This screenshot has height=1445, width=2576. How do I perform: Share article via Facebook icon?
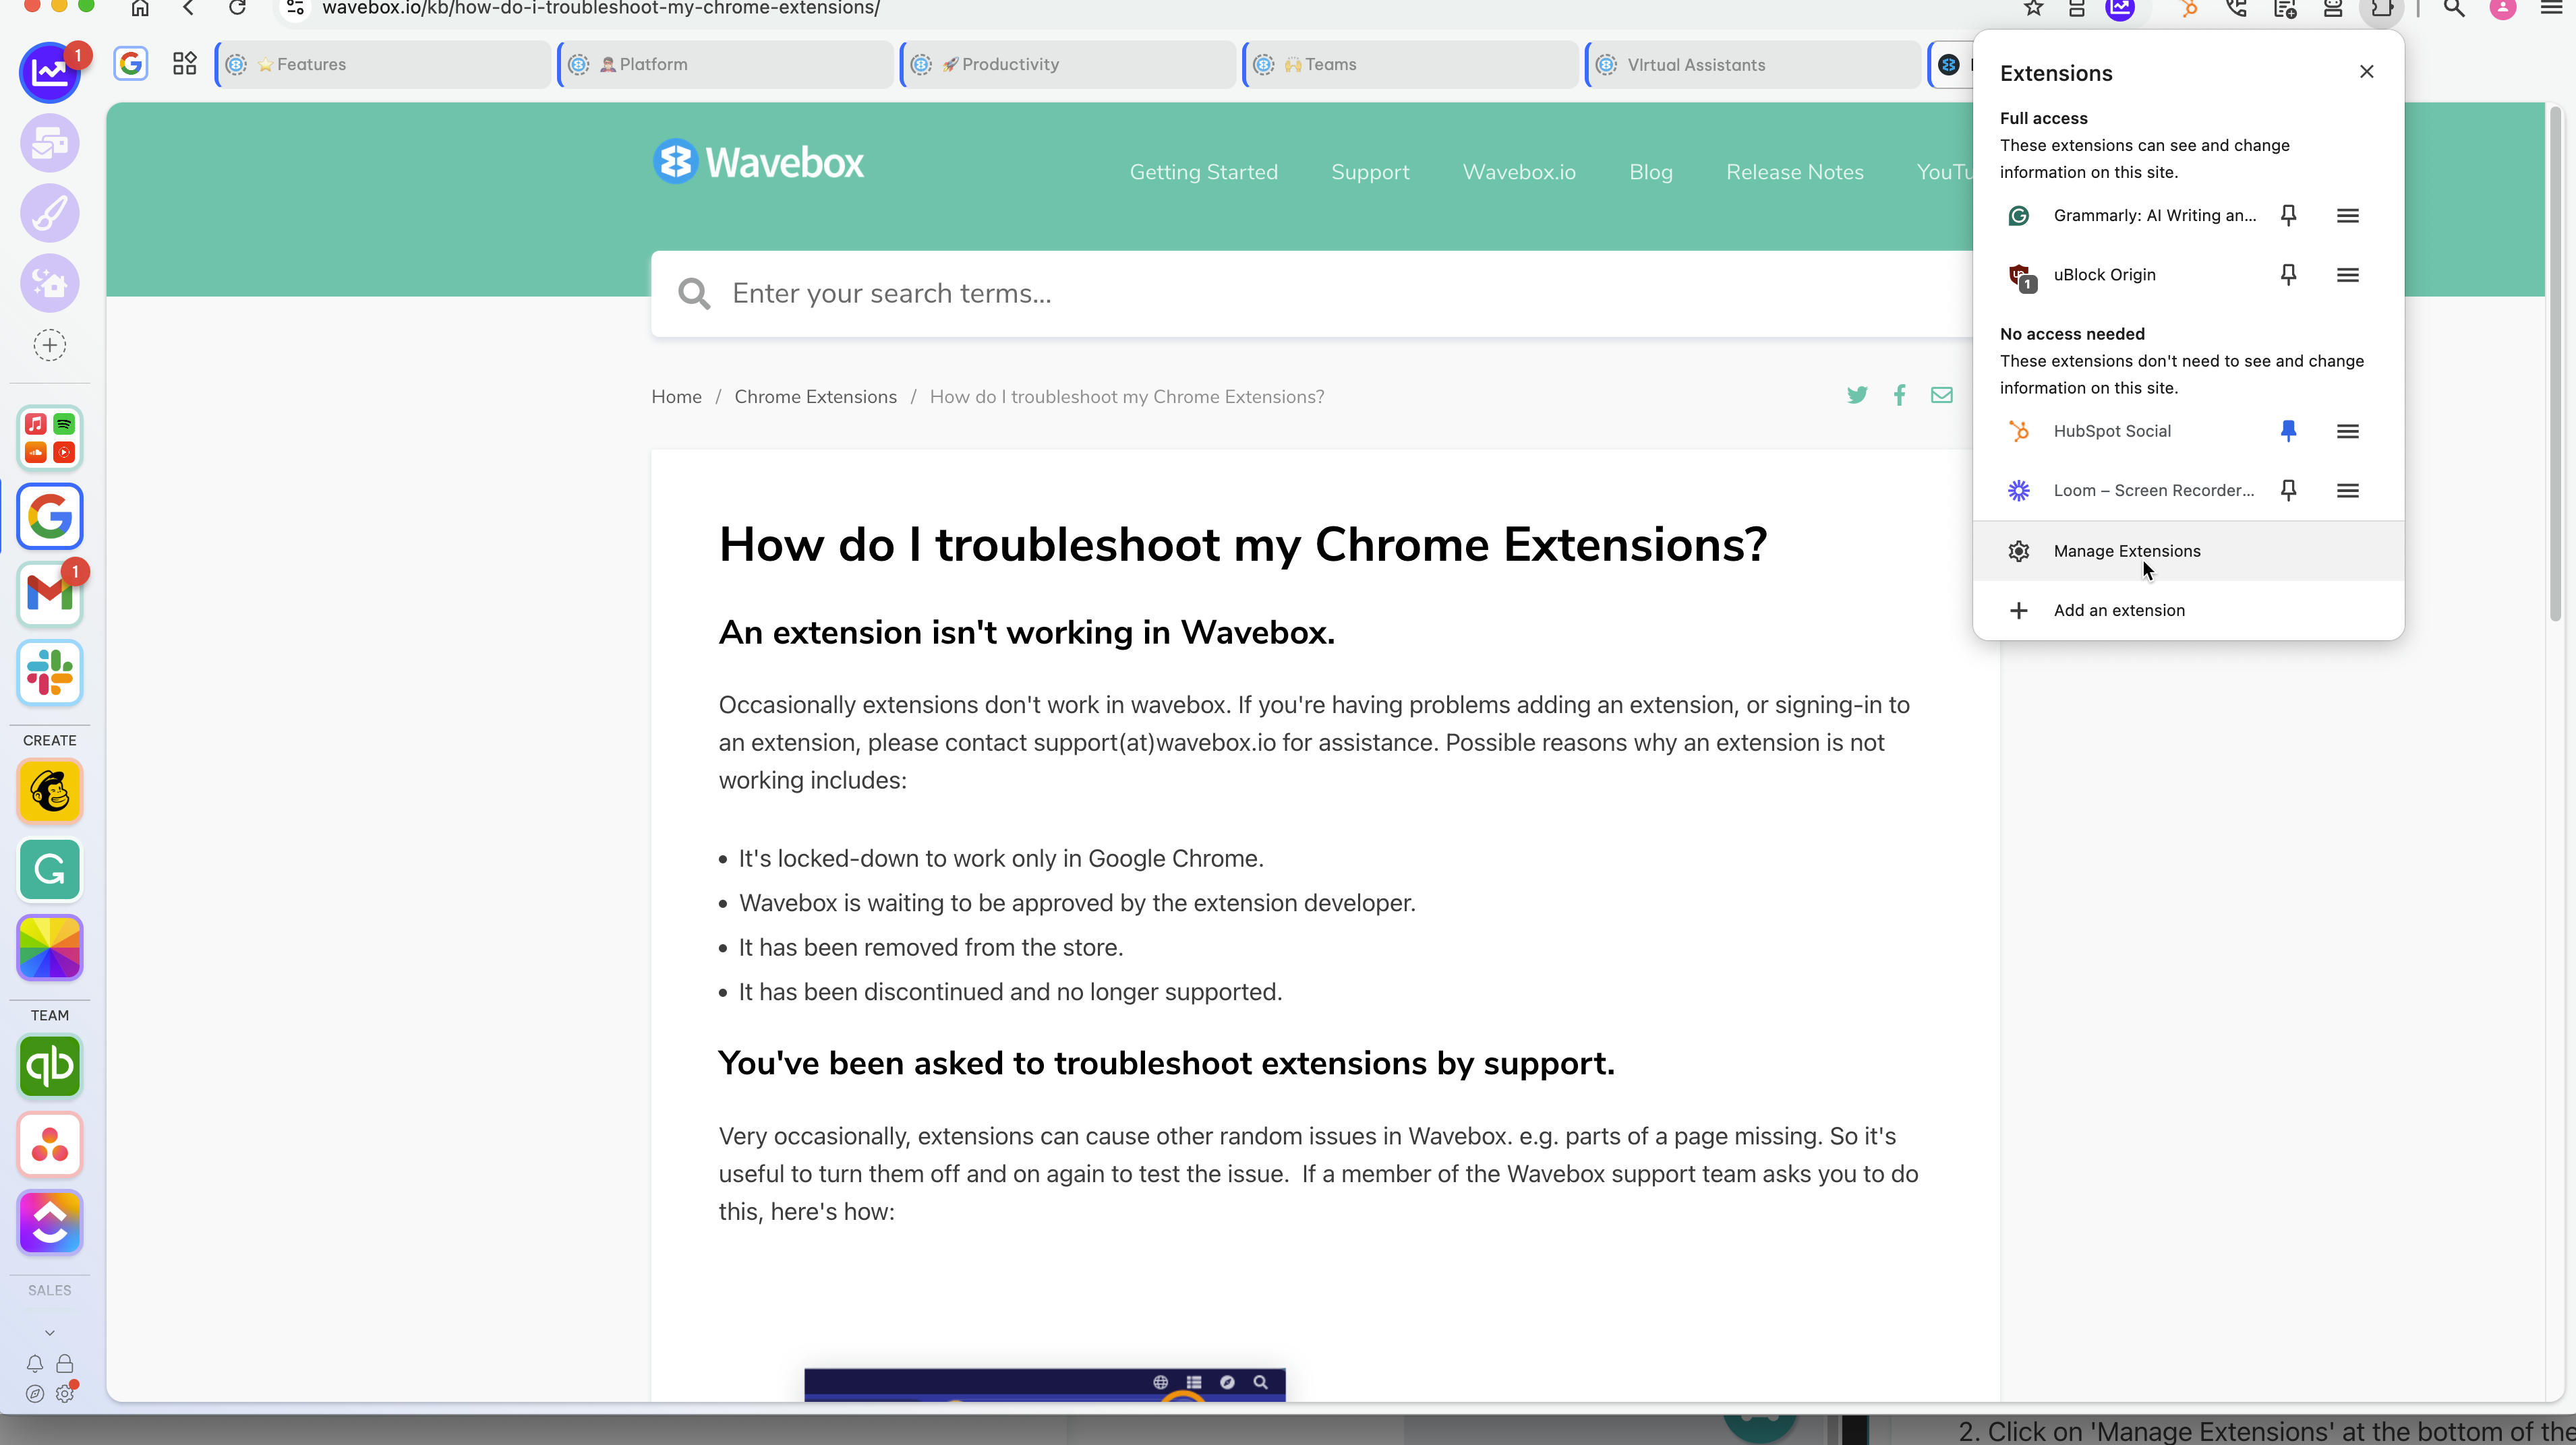click(1899, 396)
